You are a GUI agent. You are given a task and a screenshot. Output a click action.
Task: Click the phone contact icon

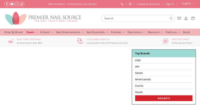[122, 4]
